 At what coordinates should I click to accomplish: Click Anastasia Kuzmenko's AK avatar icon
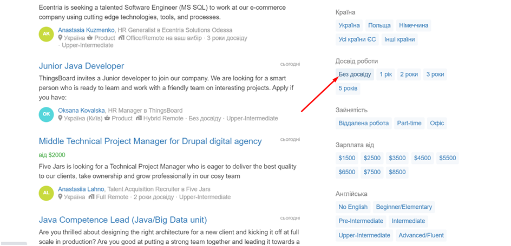pos(47,34)
